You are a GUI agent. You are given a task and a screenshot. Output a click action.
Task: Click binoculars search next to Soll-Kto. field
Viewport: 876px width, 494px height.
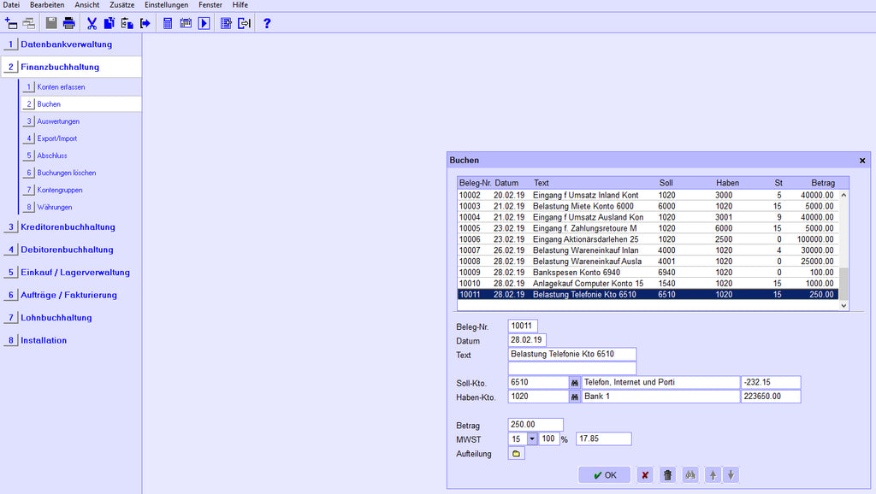click(x=575, y=383)
